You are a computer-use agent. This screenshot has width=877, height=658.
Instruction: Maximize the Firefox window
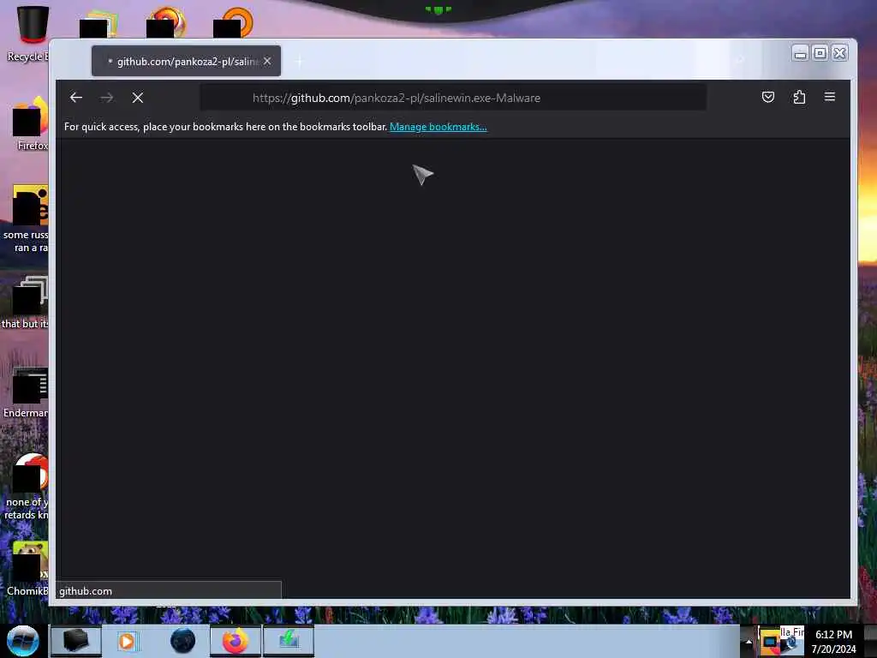pos(820,53)
